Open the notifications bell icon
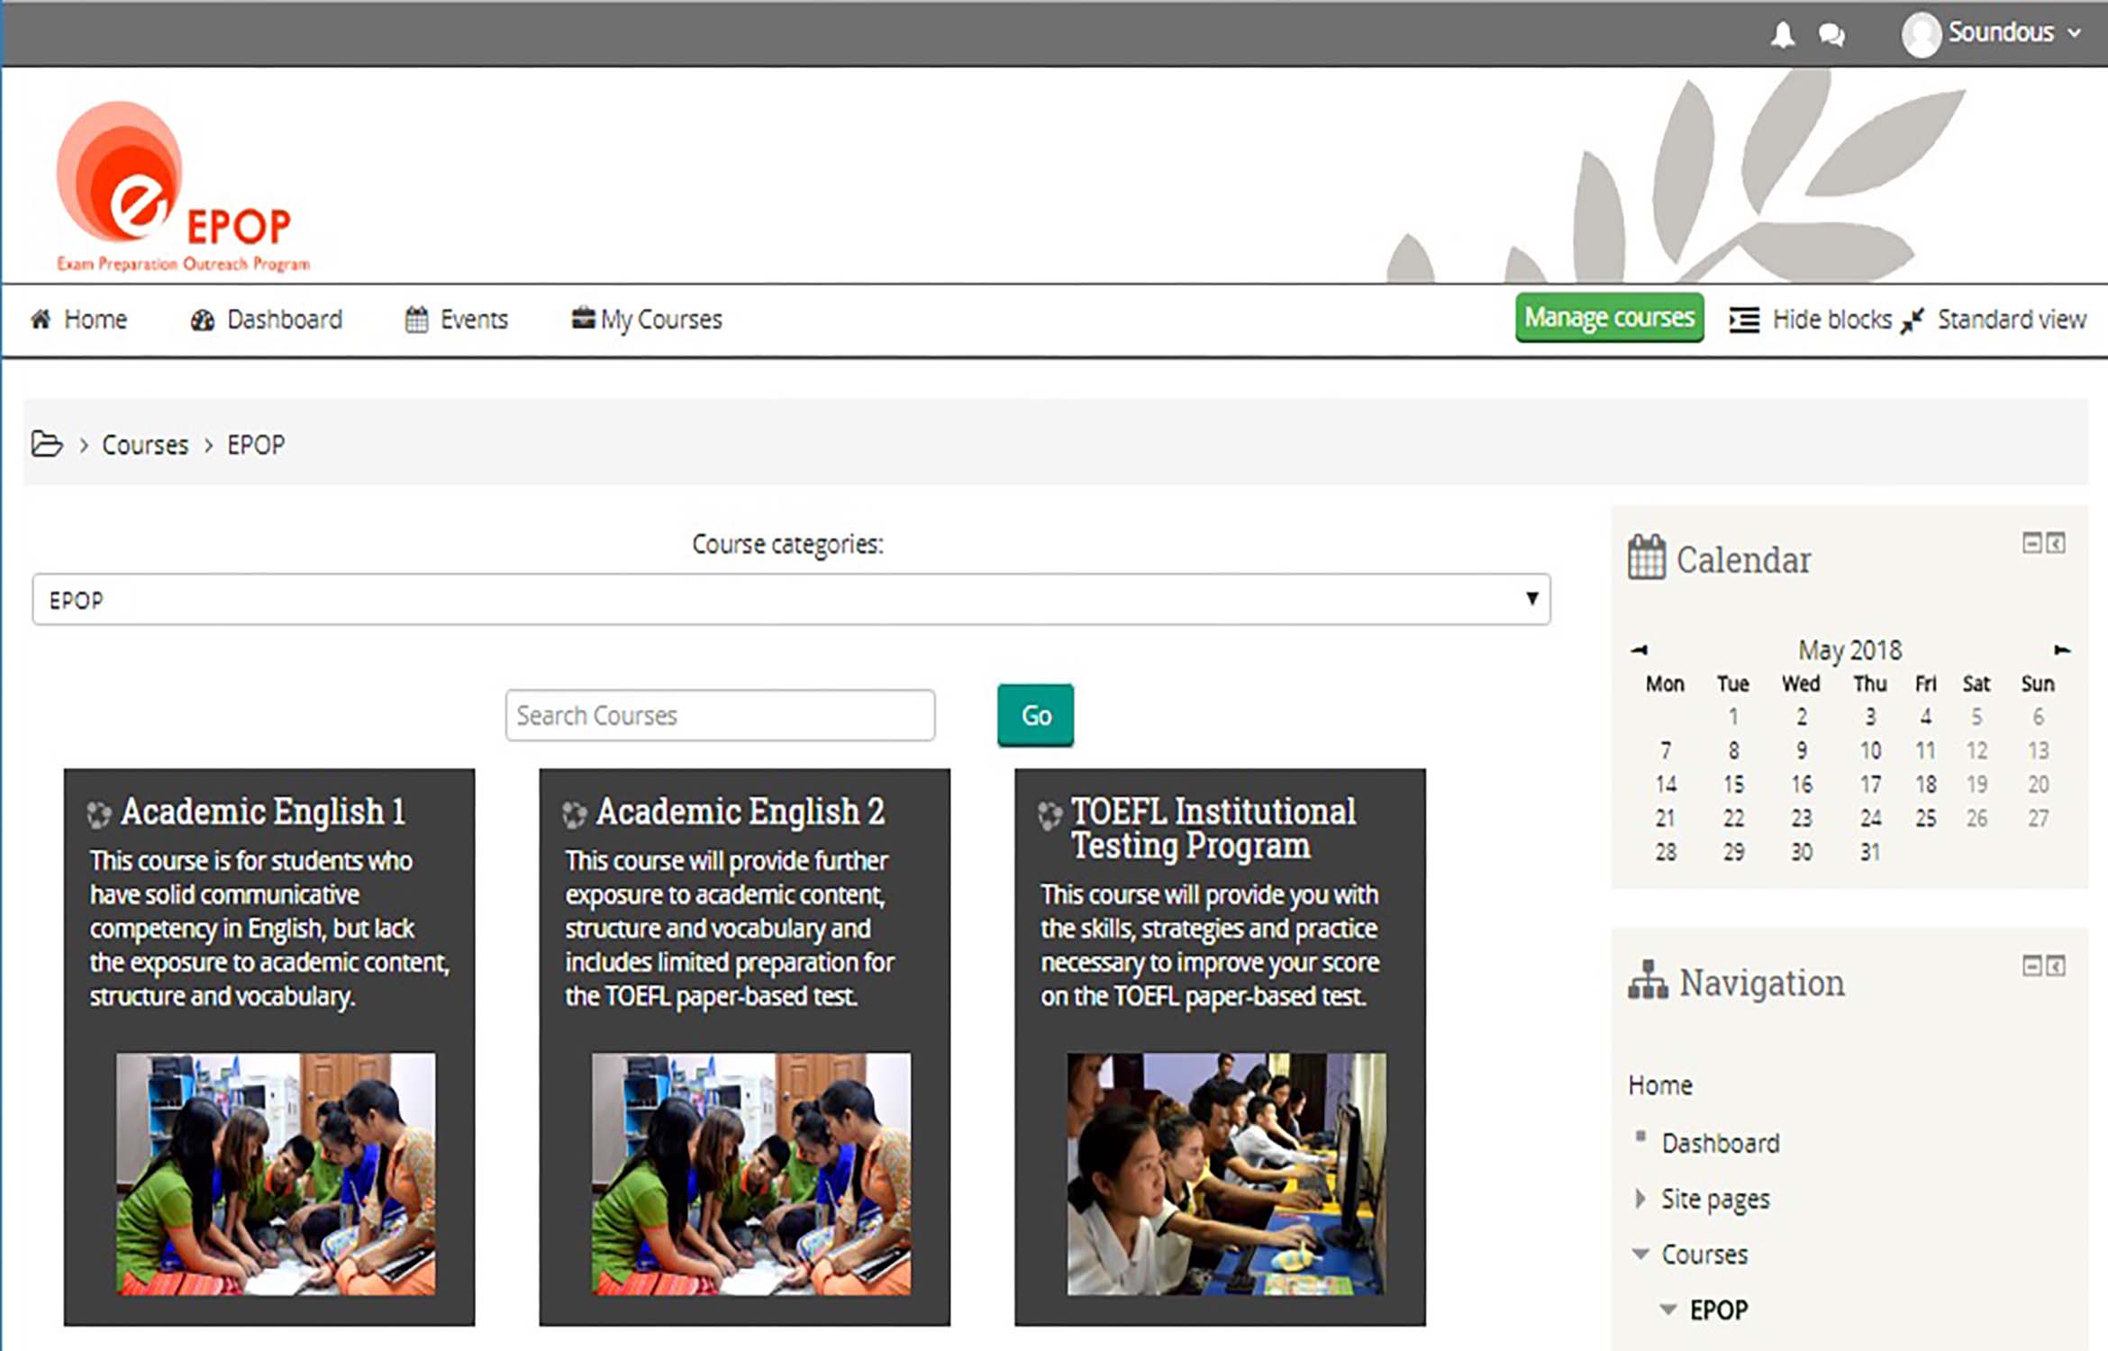2108x1351 pixels. pos(1782,35)
